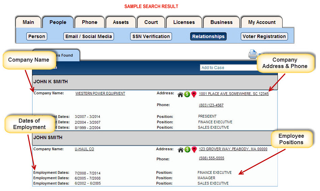
Task: Choose the Voter Registration sub-tab
Action: pyautogui.click(x=264, y=36)
